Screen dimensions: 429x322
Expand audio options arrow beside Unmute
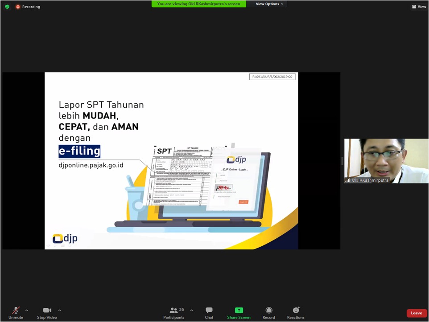(x=27, y=310)
